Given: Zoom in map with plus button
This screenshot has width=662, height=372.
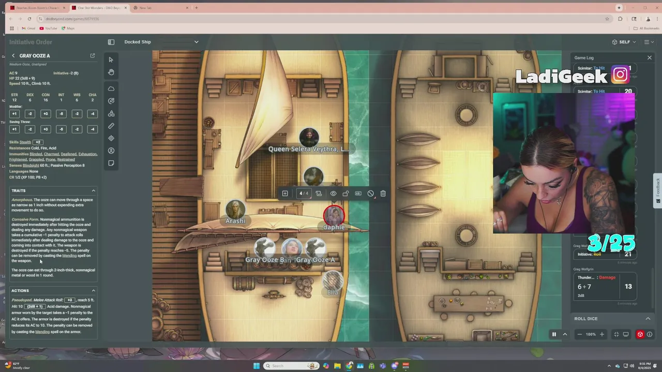Looking at the screenshot, I should 601,334.
